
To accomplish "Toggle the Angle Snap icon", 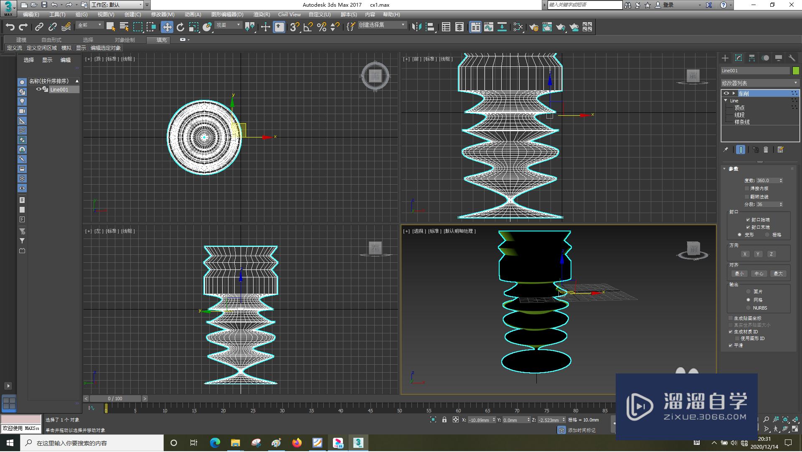I will pyautogui.click(x=308, y=27).
